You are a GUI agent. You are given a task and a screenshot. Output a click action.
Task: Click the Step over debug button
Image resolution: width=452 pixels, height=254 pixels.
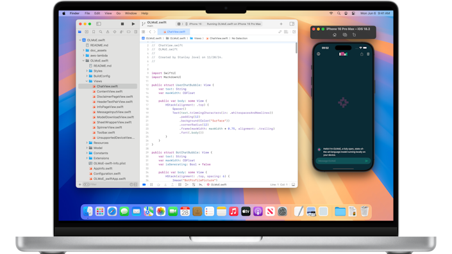pos(158,185)
